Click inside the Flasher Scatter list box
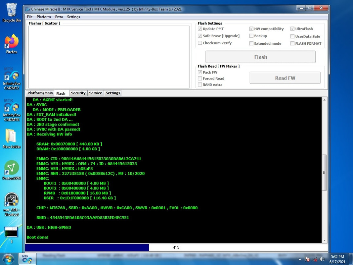353x265 pixels. tap(109, 57)
